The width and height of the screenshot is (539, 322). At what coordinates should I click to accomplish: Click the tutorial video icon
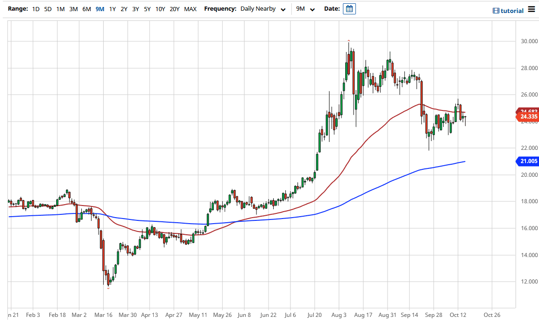(496, 11)
